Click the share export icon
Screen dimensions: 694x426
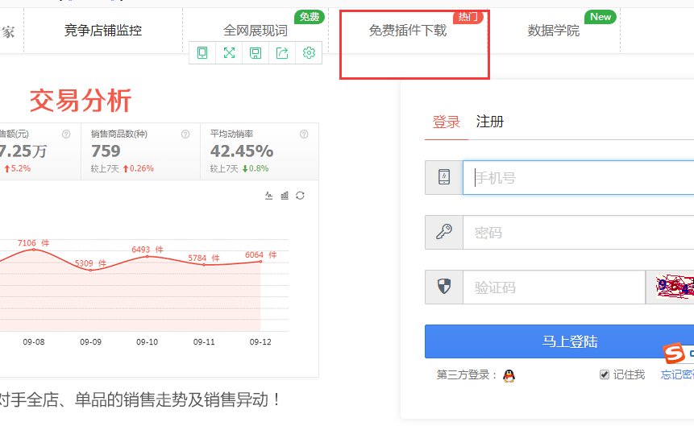click(x=282, y=53)
